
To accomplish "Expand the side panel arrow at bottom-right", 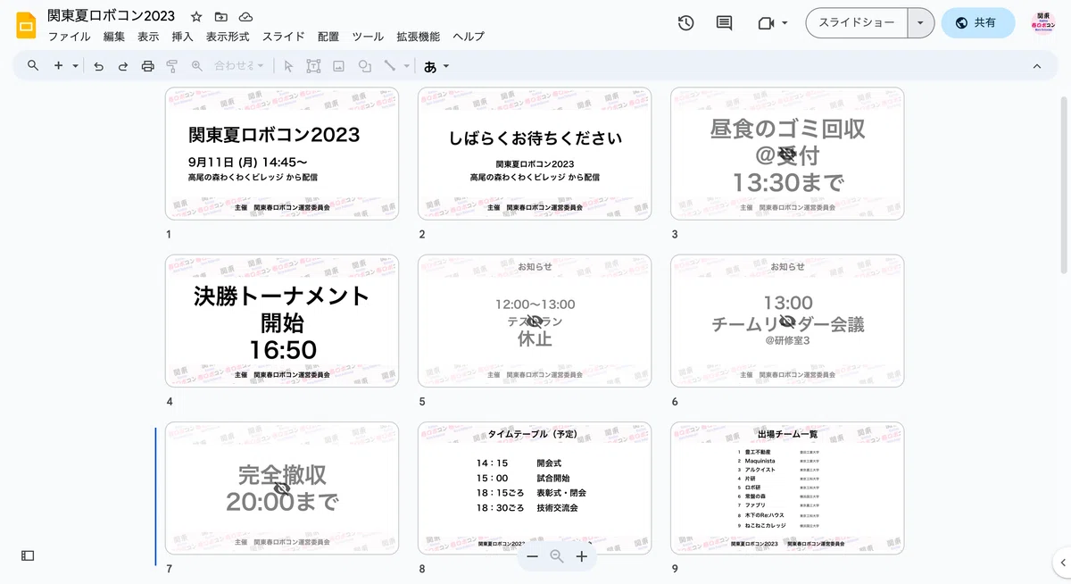I will coord(1062,562).
